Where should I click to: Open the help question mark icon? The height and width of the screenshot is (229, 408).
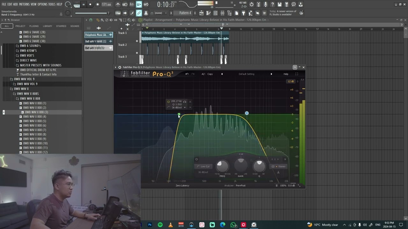tap(273, 4)
